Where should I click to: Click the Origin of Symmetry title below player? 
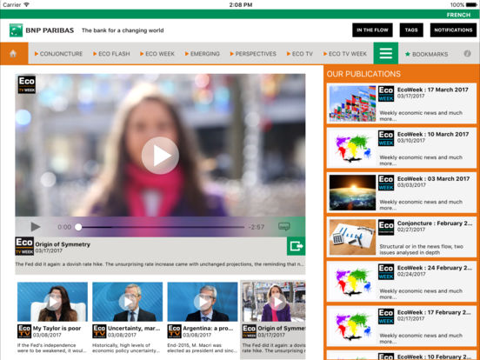[63, 244]
